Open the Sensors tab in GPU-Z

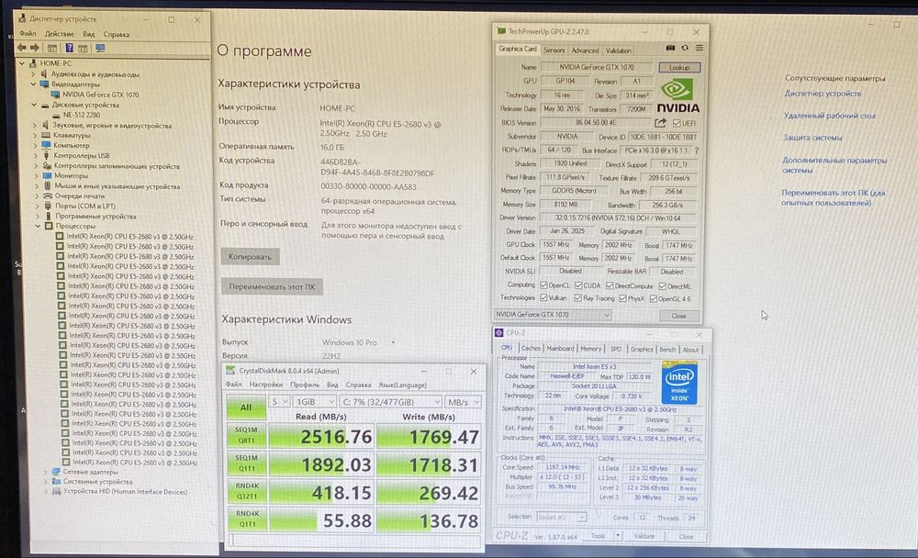point(554,50)
